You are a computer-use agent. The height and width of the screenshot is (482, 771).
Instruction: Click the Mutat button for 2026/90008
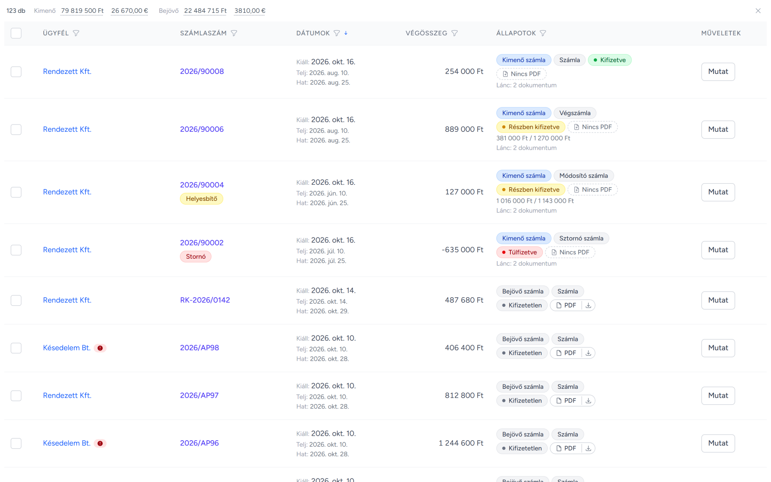pyautogui.click(x=718, y=72)
